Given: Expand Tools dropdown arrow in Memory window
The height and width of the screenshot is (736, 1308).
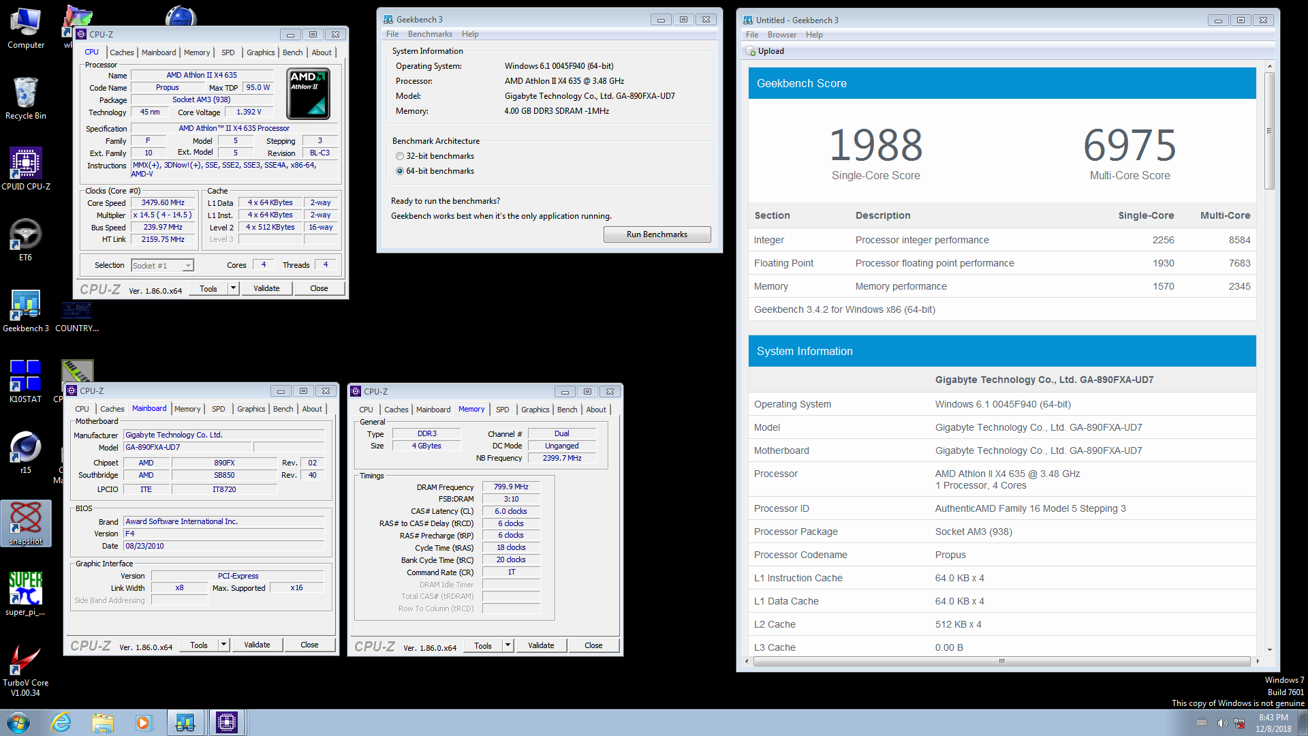Looking at the screenshot, I should pos(508,645).
